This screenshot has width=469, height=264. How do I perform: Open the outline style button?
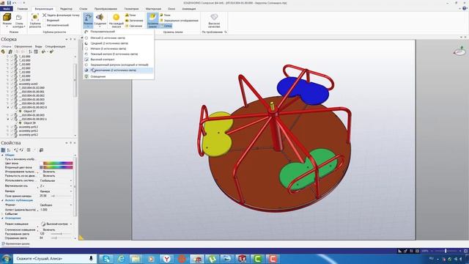(19, 21)
